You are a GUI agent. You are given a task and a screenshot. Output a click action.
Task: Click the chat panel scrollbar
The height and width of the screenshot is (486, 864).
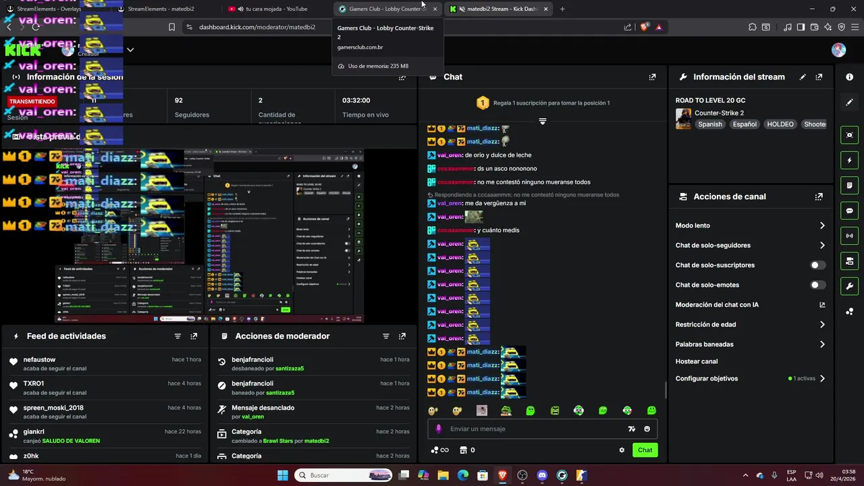666,390
